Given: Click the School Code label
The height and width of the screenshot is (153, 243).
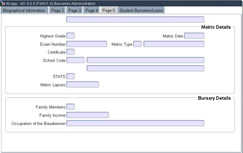Looking at the screenshot, I should (x=54, y=60).
